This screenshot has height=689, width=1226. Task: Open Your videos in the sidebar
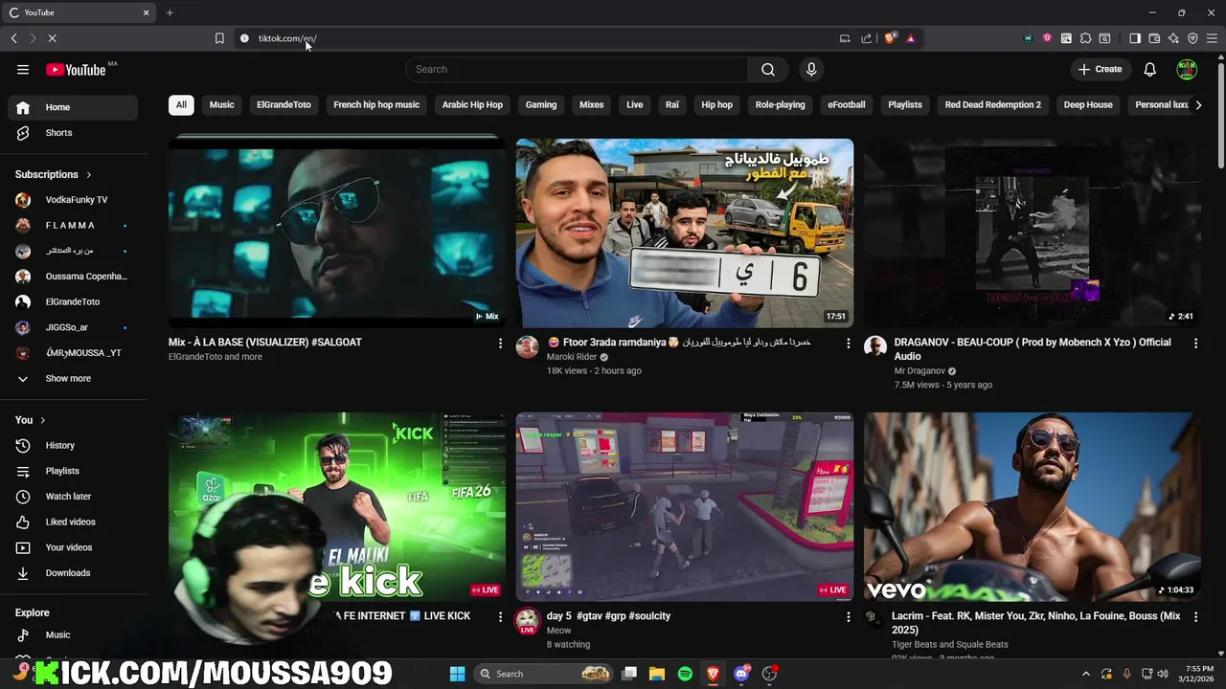[x=73, y=547]
